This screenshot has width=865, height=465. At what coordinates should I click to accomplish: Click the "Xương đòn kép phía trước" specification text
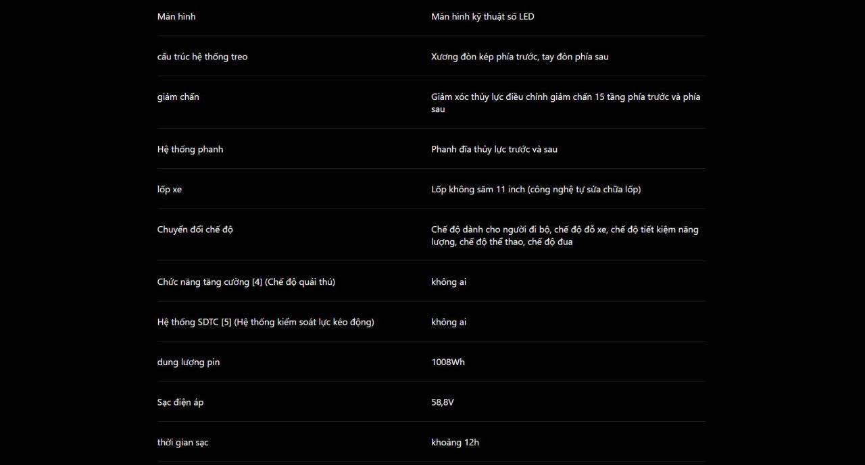click(x=520, y=57)
